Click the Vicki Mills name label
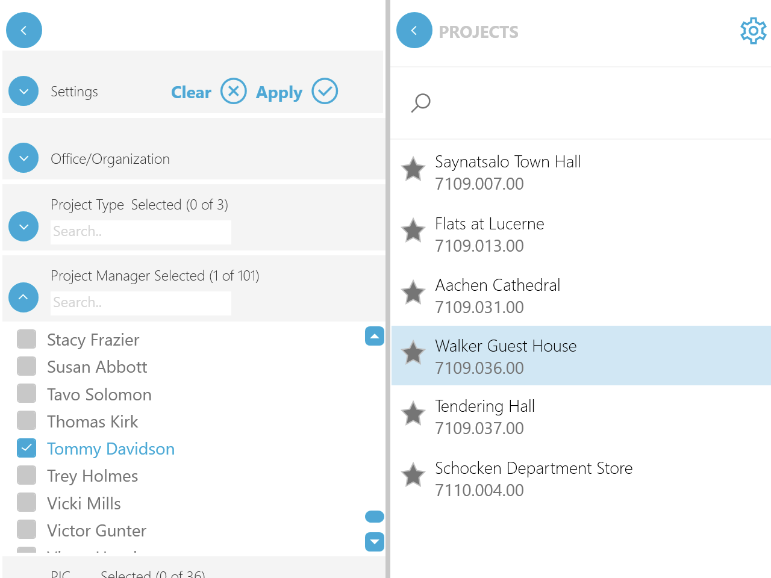The image size is (771, 578). point(84,503)
